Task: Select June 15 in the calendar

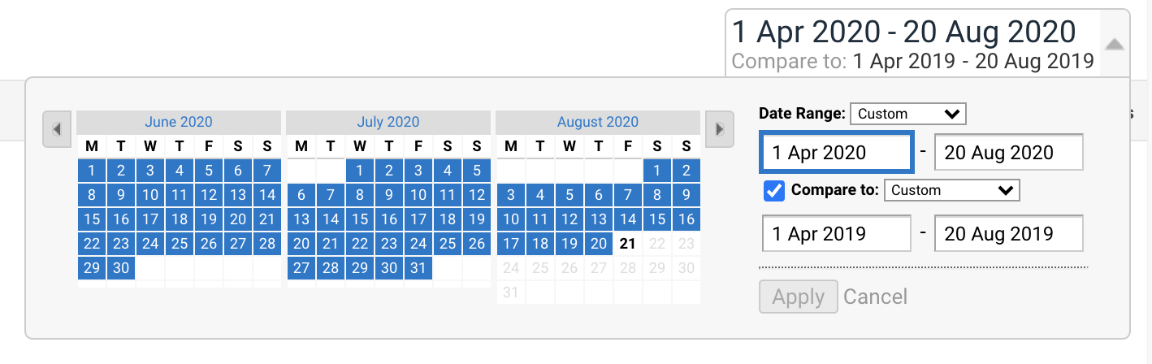Action: click(92, 219)
